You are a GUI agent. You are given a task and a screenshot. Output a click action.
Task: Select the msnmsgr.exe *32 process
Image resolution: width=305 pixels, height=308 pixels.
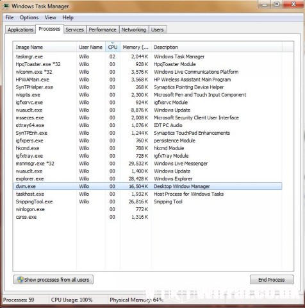[147, 164]
